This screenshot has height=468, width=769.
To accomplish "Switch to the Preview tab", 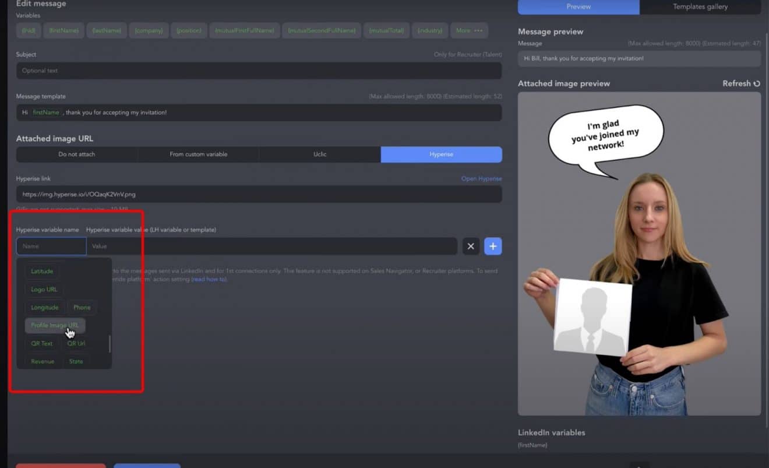I will coord(578,7).
